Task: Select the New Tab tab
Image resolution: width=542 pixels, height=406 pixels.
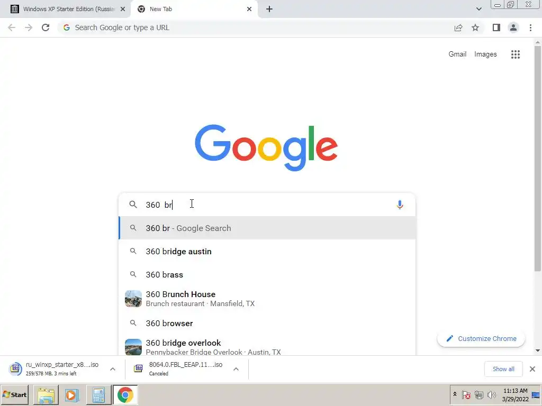Action: [x=194, y=9]
